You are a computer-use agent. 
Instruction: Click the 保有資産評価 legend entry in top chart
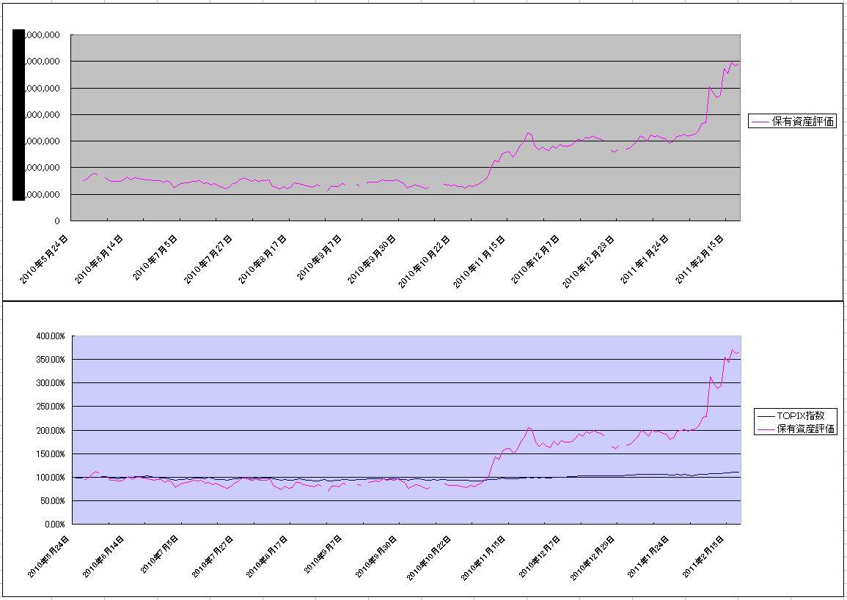pyautogui.click(x=804, y=122)
